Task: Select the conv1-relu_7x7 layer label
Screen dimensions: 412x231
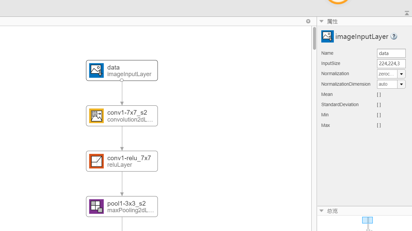Action: tap(129, 158)
